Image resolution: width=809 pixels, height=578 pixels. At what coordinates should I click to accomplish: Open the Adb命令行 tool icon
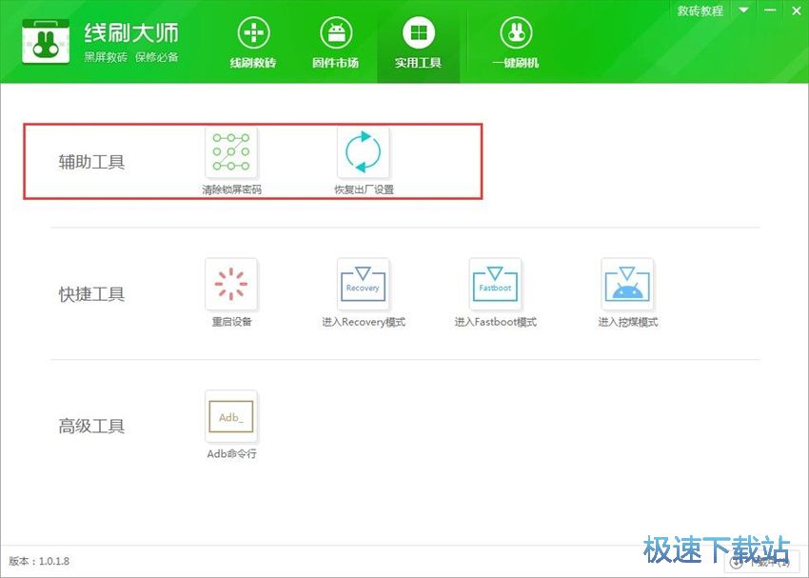pyautogui.click(x=231, y=416)
